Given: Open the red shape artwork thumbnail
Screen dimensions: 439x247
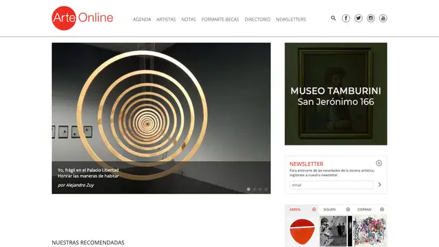Looking at the screenshot, I should tap(302, 231).
